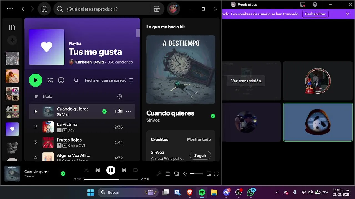Image resolution: width=355 pixels, height=199 pixels.
Task: Open more options for Cuando quieres row
Action: [x=128, y=111]
